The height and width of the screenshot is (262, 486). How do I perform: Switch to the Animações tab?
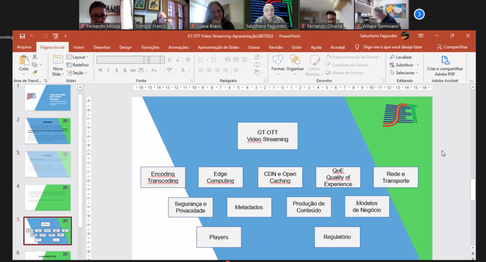click(178, 47)
